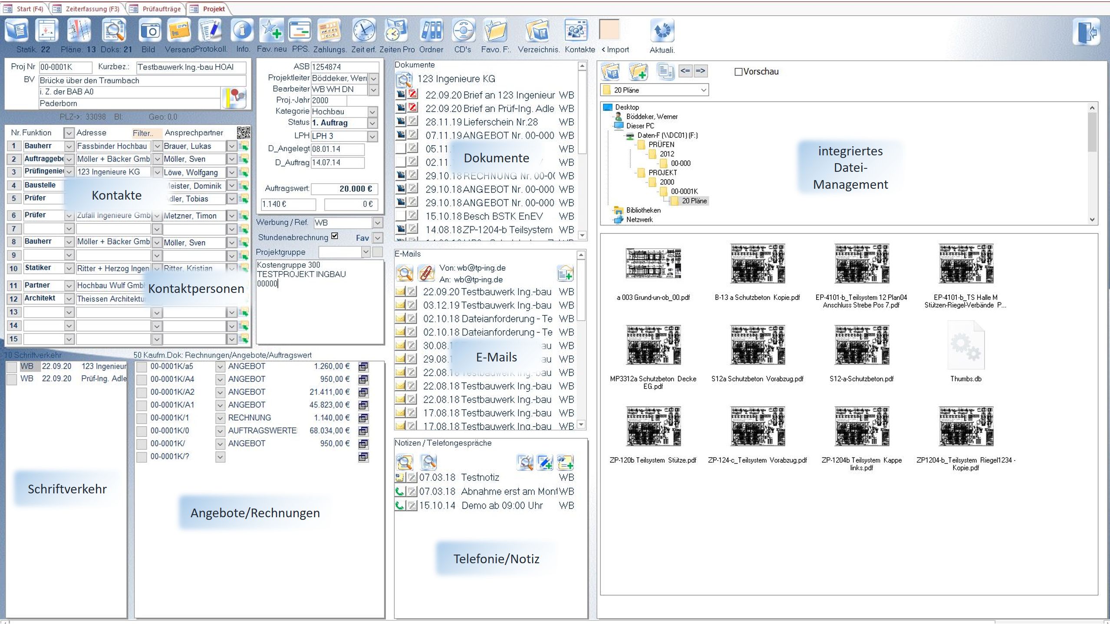Screen dimensions: 1110x624
Task: Toggle the Stundenabrechnung checkbox
Action: point(335,236)
